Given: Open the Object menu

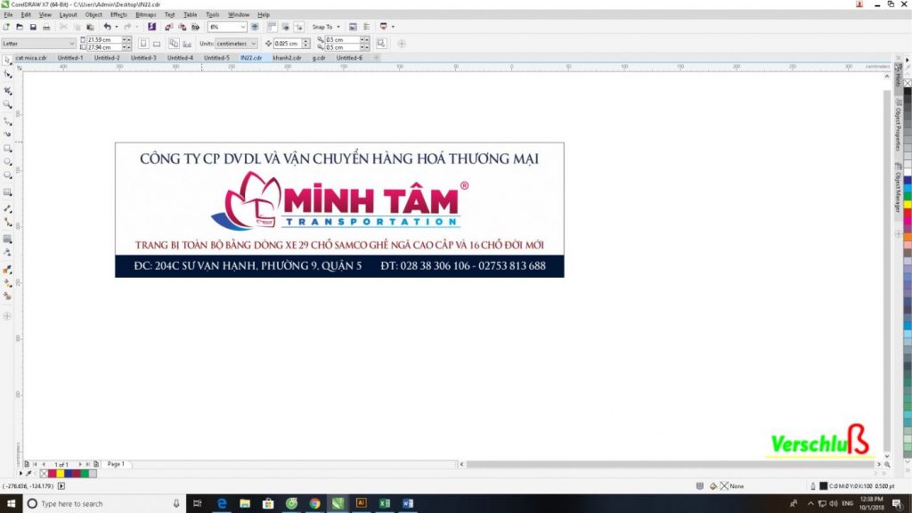Looking at the screenshot, I should click(93, 14).
